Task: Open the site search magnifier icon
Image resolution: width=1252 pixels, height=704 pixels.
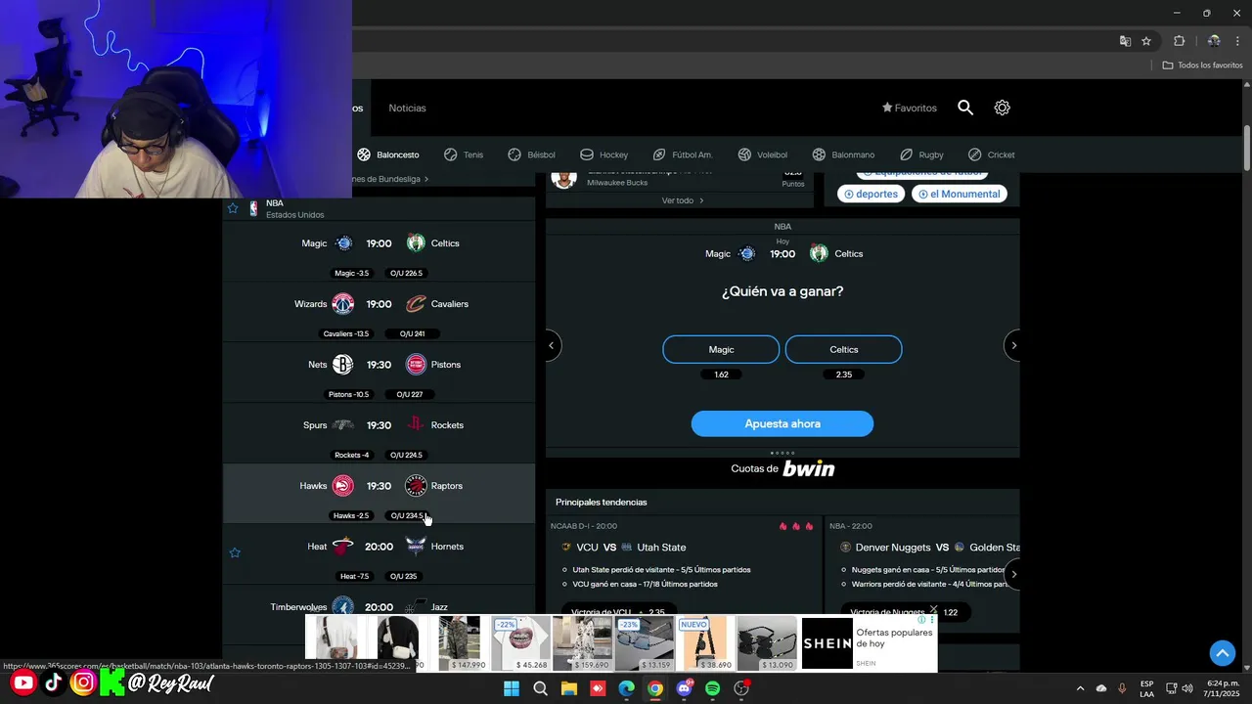Action: point(965,108)
